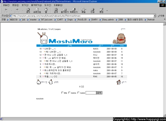Click the Print (인쇄) toolbar icon
This screenshot has height=121, width=166.
pos(92,10)
